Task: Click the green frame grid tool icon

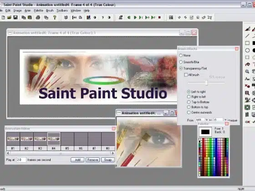Action: click(x=247, y=107)
